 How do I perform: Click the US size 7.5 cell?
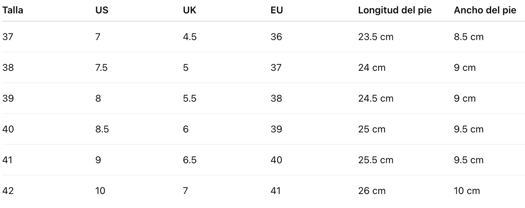(x=101, y=68)
